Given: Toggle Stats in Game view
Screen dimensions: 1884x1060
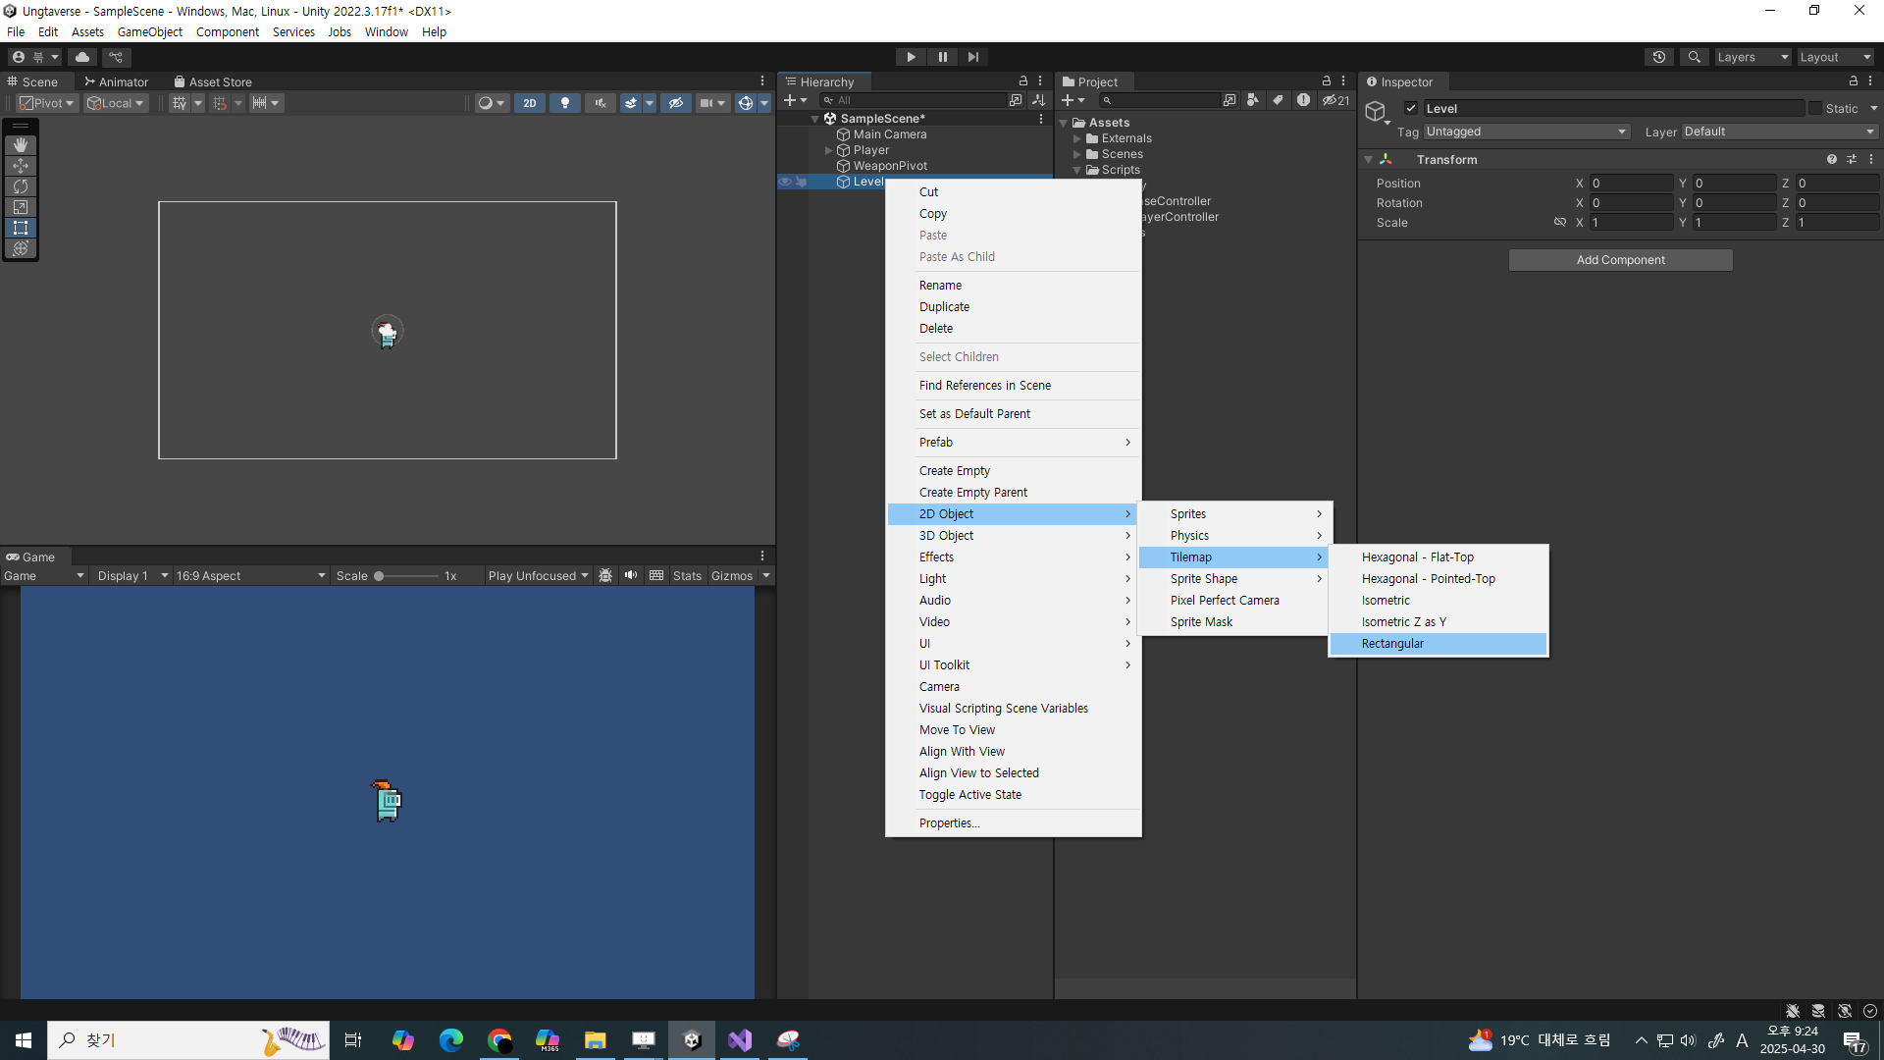Looking at the screenshot, I should pos(687,576).
